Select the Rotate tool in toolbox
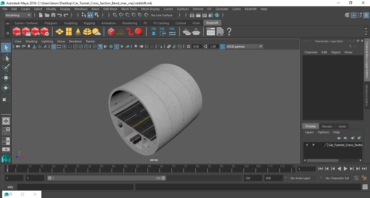Image resolution: width=370 pixels, height=198 pixels. [6, 88]
